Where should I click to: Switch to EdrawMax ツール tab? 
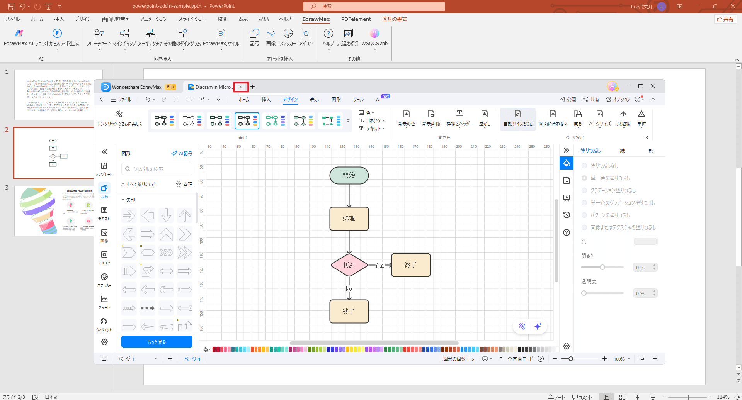coord(358,100)
